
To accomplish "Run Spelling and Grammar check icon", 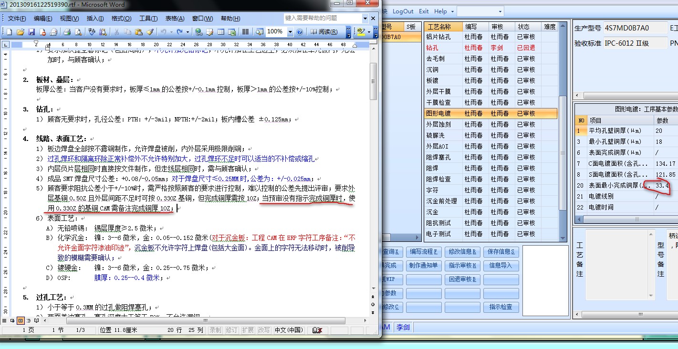I will (x=92, y=32).
